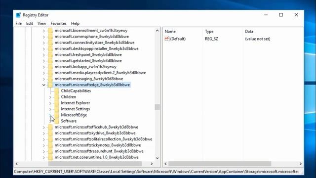Click folder icon of microsoft.freshpaint key
This screenshot has width=316, height=178.
pos(50,55)
